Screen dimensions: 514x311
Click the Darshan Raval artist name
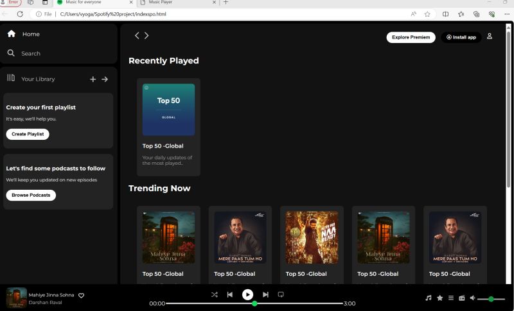[x=45, y=303]
